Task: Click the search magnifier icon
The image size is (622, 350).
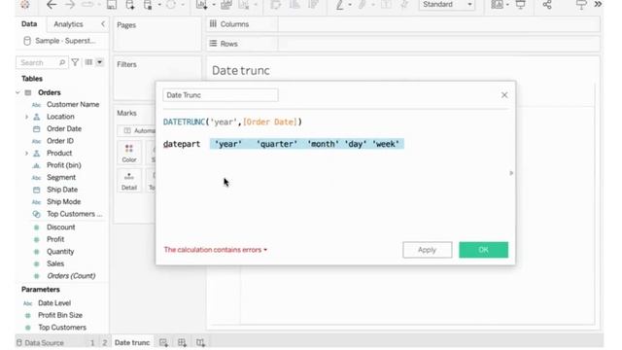Action: (x=62, y=62)
